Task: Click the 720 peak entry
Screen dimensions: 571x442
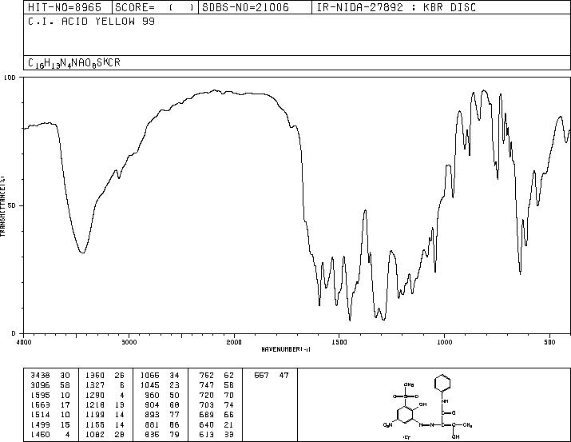Action: [216, 395]
